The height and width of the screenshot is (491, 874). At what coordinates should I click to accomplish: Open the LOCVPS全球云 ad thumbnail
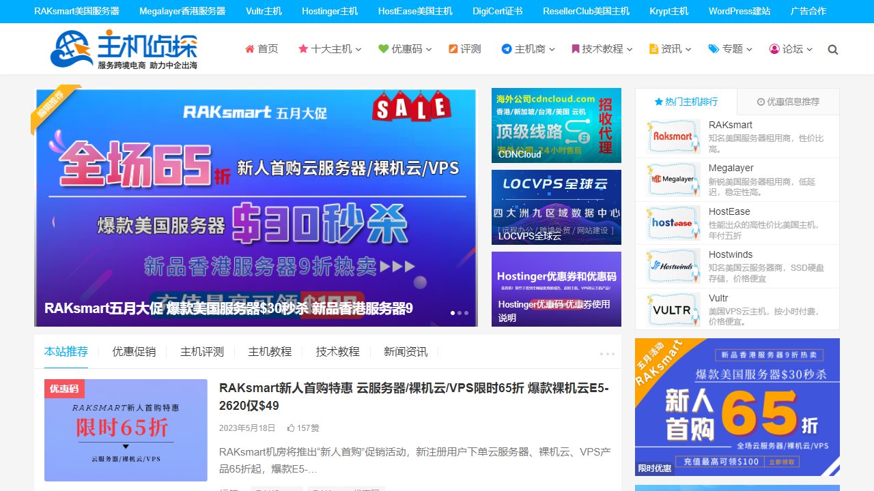click(556, 207)
